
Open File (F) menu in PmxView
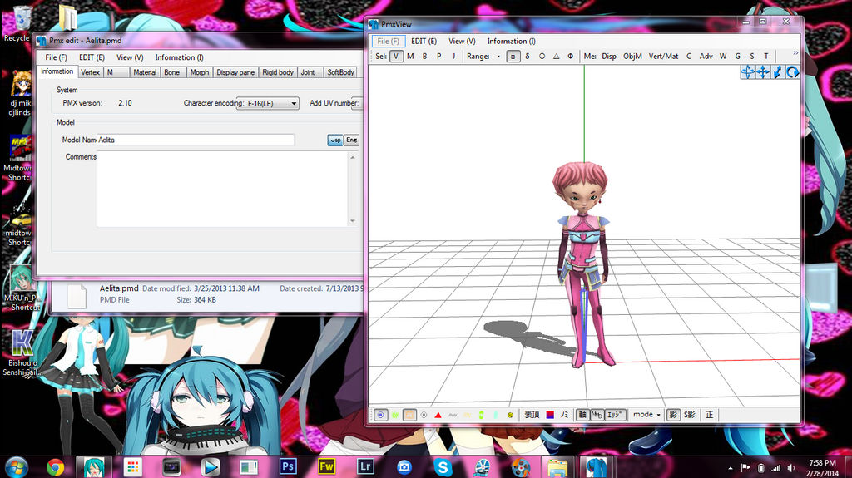point(388,41)
